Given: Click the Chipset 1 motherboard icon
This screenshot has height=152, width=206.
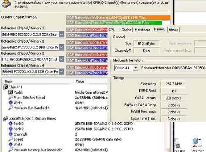Looking at the screenshot, I should 6,87.
